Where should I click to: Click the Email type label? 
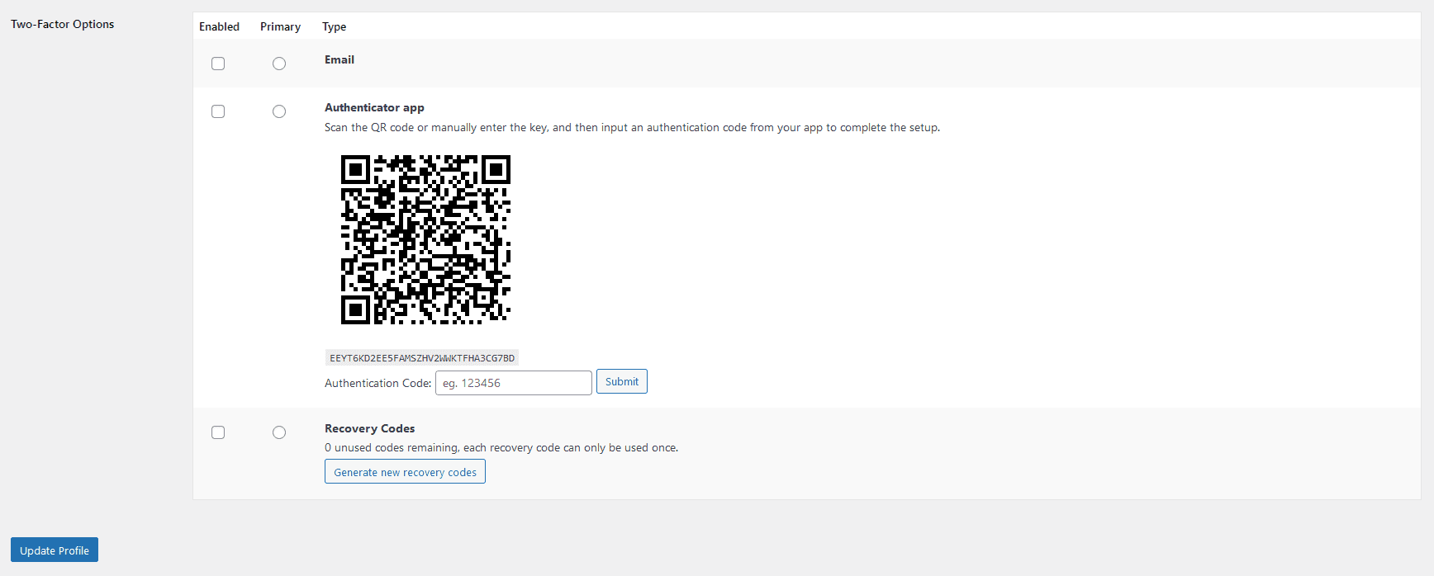(x=340, y=59)
